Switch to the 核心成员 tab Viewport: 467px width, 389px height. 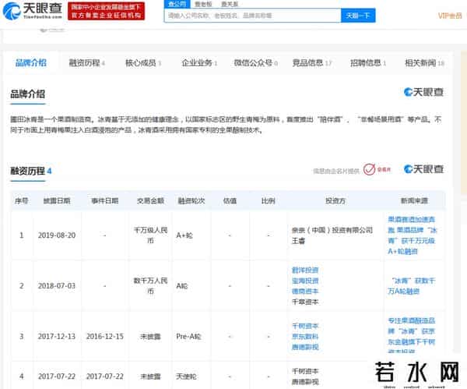[143, 63]
